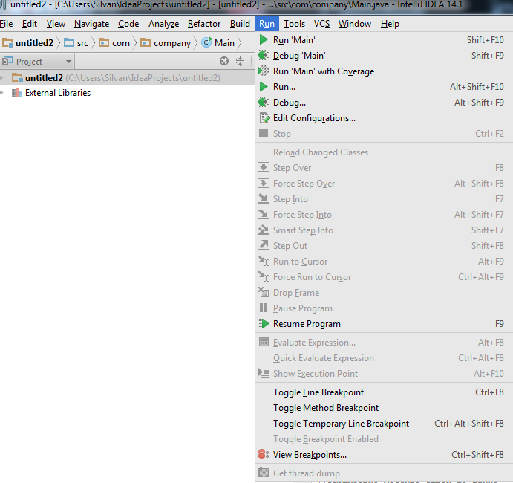Choose Toggle Temporary Line Breakpoint entry
Image resolution: width=513 pixels, height=483 pixels.
pos(384,424)
